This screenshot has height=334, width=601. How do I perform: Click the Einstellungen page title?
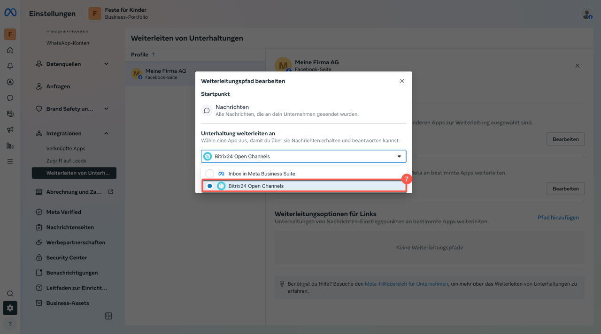click(x=52, y=14)
